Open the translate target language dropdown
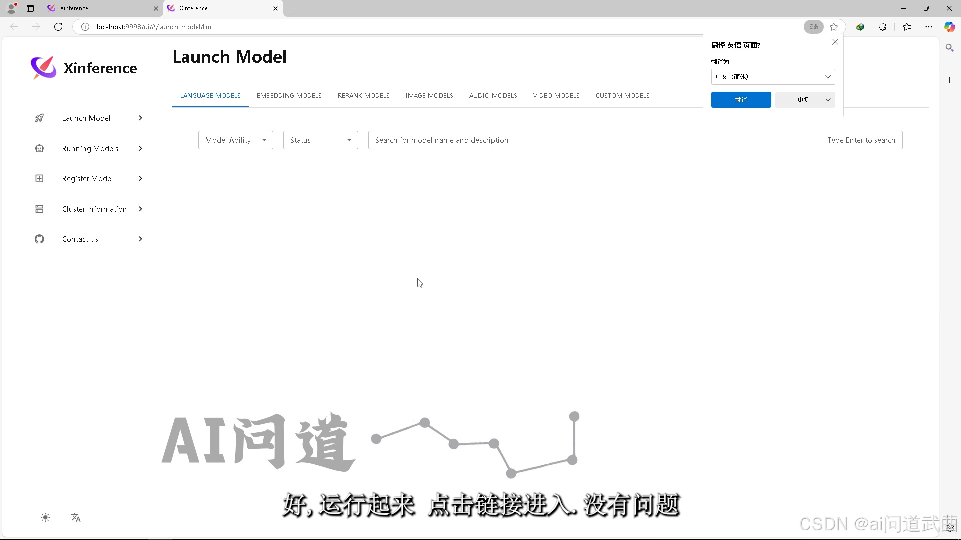961x540 pixels. pos(773,77)
